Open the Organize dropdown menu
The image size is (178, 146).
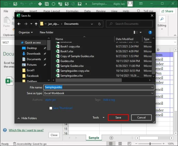(x=26, y=32)
